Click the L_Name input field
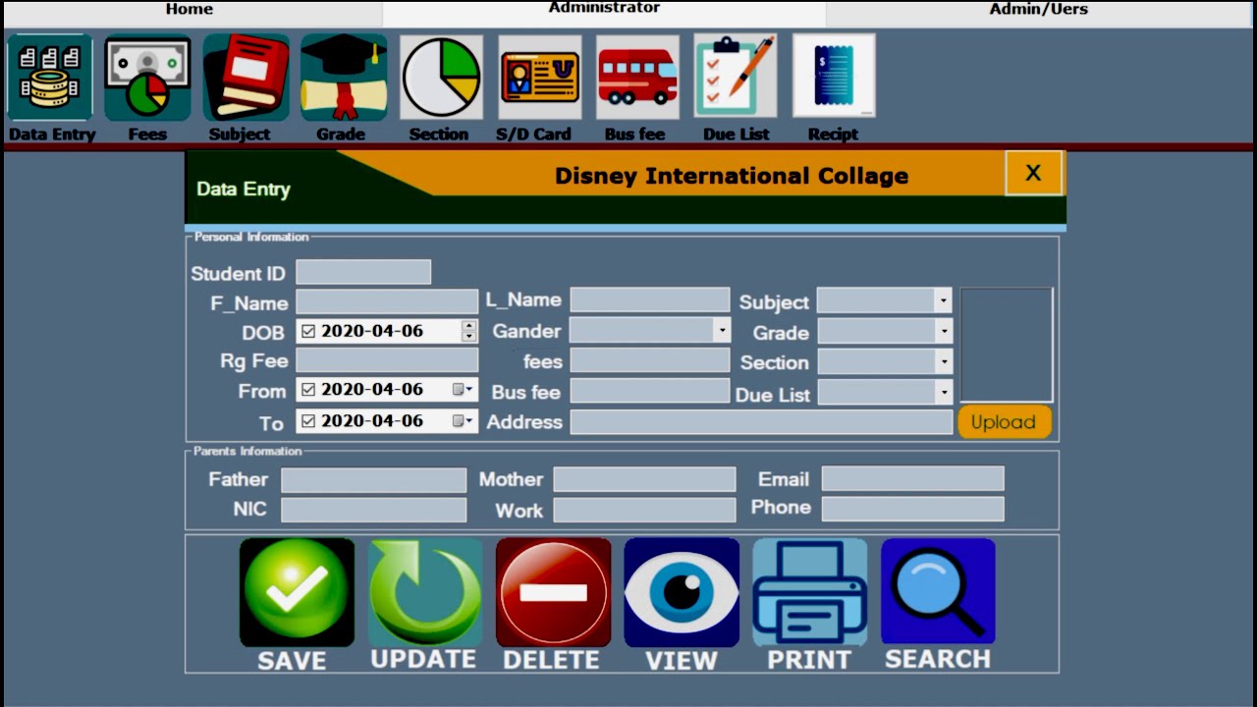Screen dimensions: 1257x707 (x=650, y=300)
